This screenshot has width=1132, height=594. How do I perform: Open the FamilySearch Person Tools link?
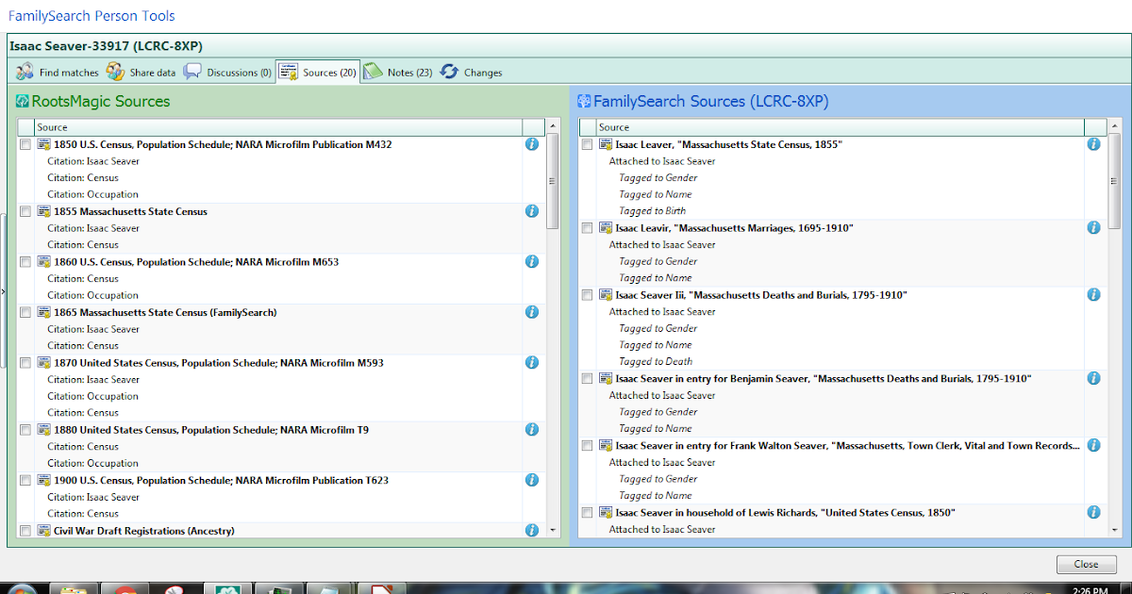pyautogui.click(x=91, y=15)
